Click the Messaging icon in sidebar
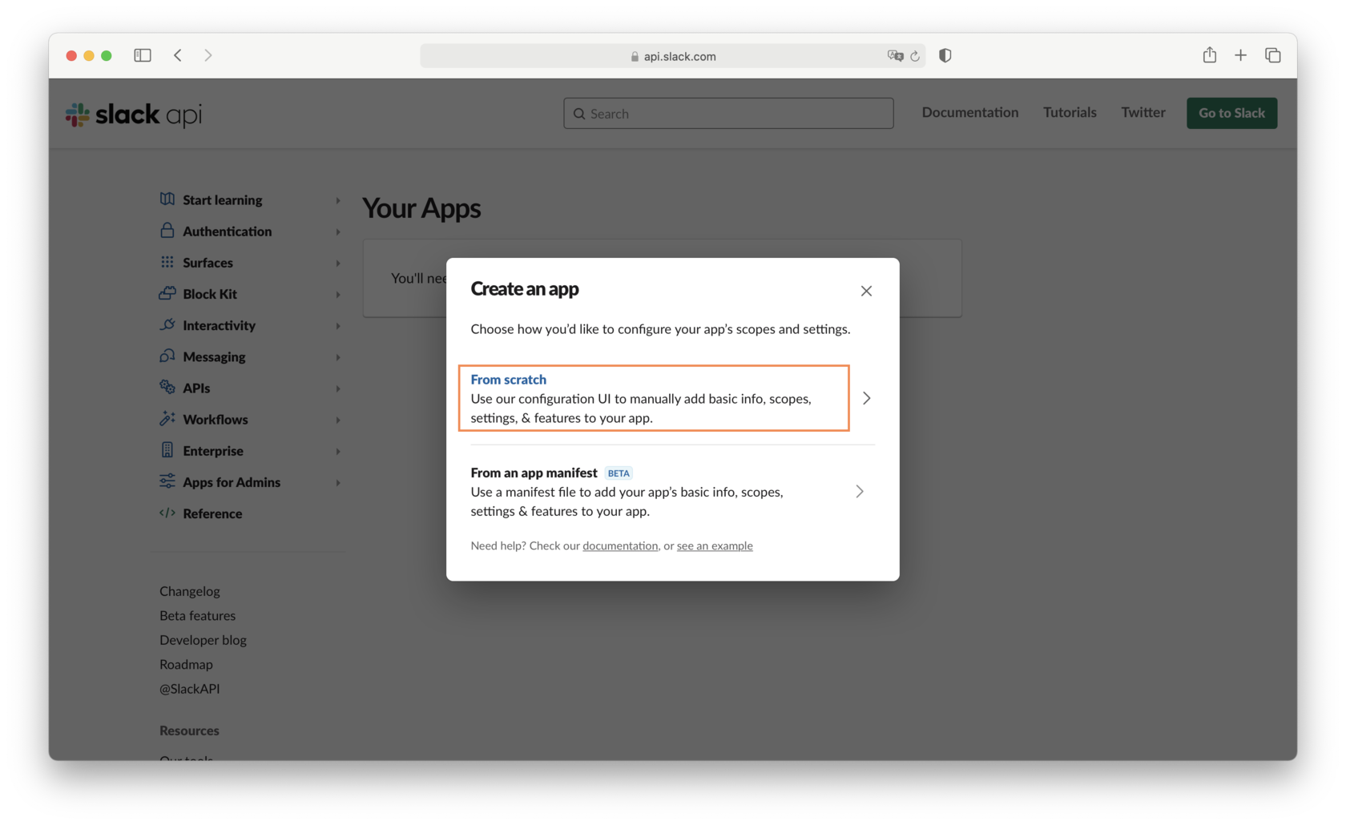The image size is (1346, 825). click(167, 356)
